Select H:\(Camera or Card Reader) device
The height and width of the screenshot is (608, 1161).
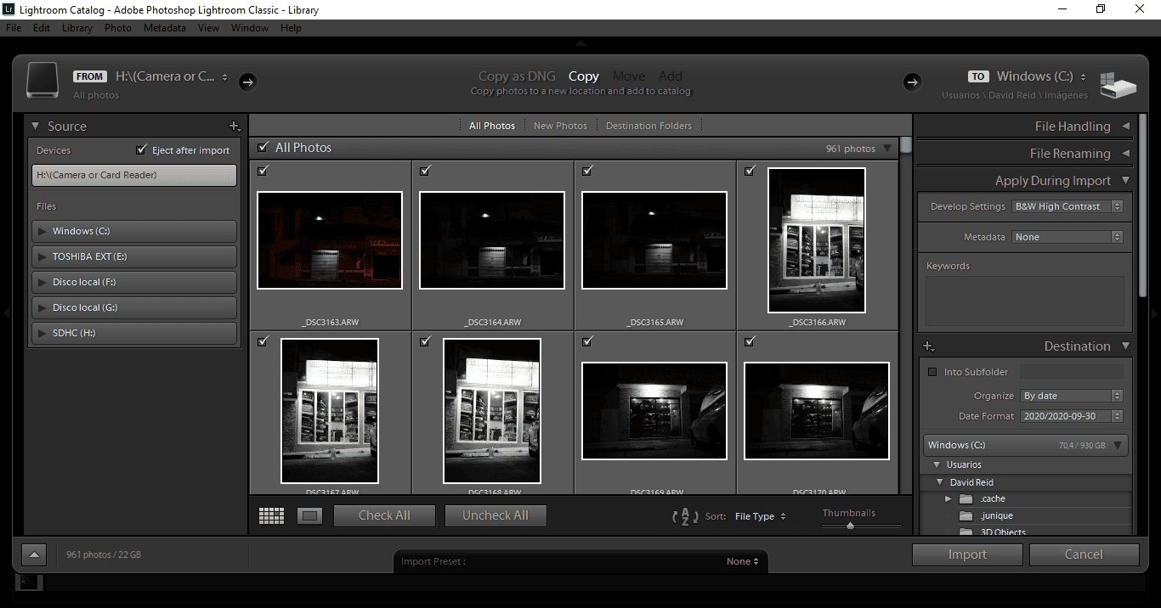134,175
